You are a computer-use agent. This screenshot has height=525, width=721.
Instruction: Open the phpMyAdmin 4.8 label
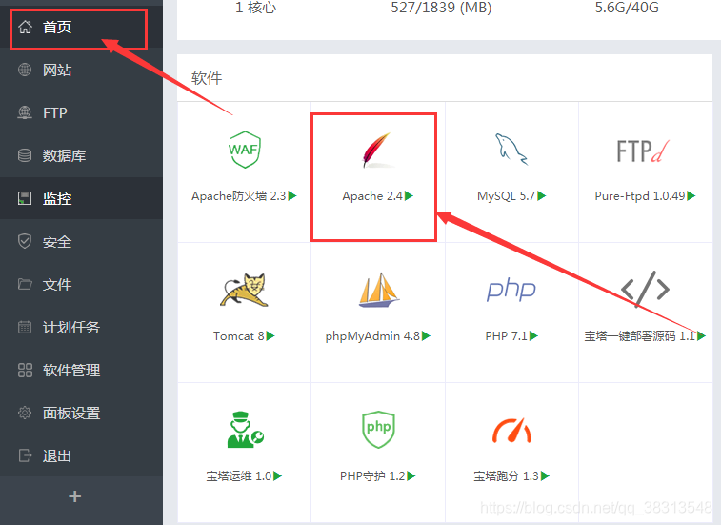373,336
